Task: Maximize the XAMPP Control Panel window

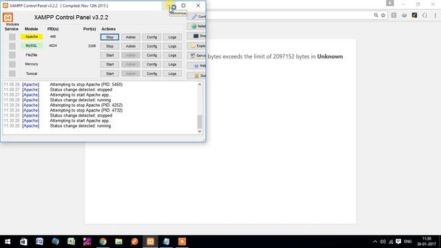Action: point(183,6)
